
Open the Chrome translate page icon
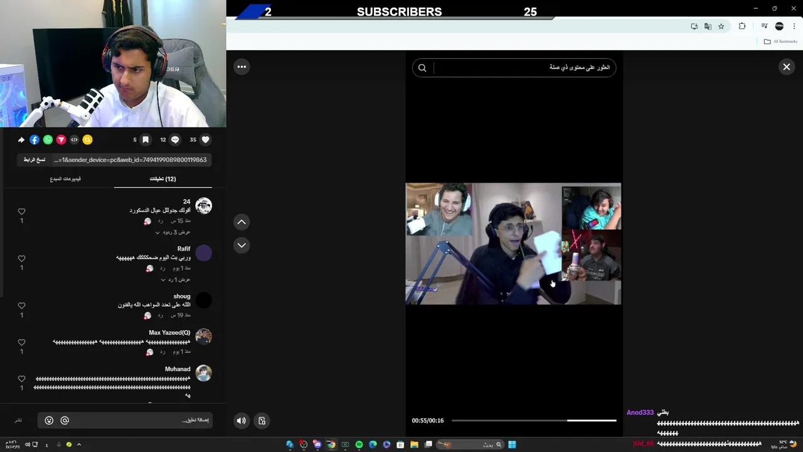coord(708,26)
